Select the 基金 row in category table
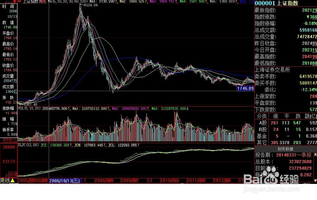Image resolution: width=317 pixels, height=200 pixels. pos(286,136)
